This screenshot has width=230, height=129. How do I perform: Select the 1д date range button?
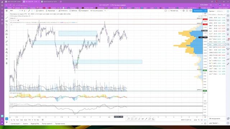[11, 120]
